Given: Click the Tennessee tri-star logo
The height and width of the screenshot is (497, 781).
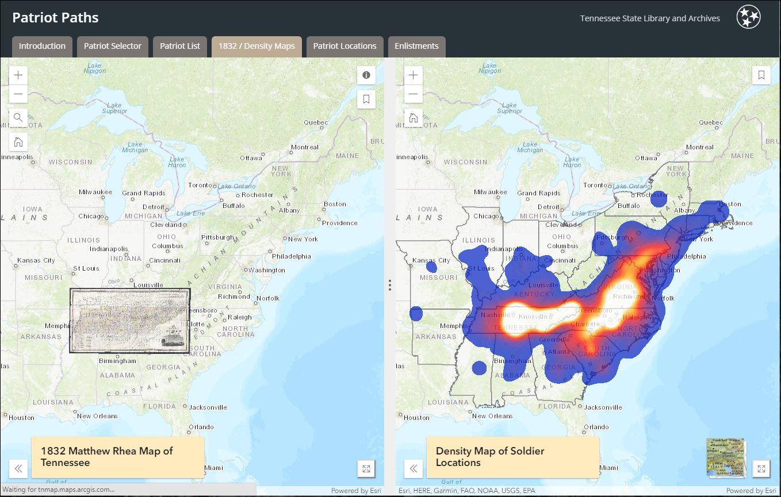Looking at the screenshot, I should click(x=748, y=18).
